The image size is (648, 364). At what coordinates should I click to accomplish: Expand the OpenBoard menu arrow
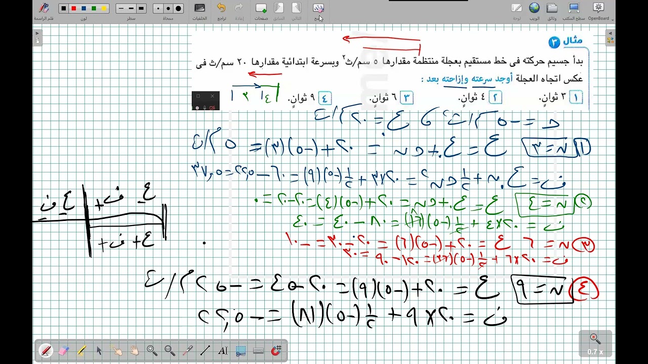613,19
